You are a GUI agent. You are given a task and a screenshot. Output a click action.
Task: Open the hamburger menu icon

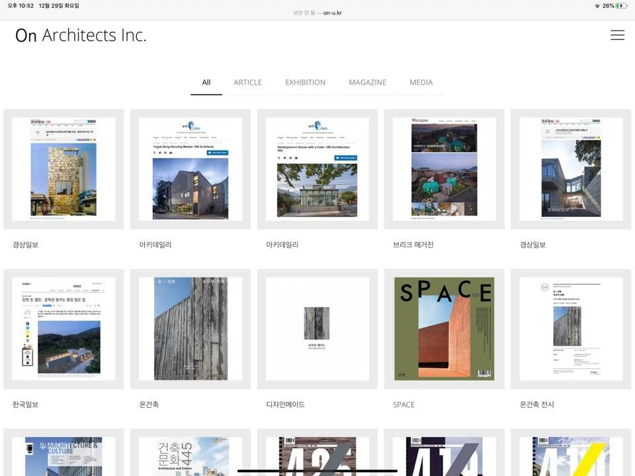pos(617,35)
